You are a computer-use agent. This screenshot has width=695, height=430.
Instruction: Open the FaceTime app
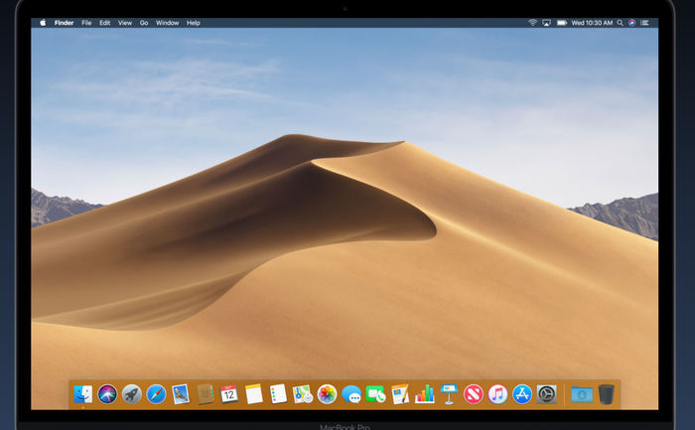coord(375,394)
